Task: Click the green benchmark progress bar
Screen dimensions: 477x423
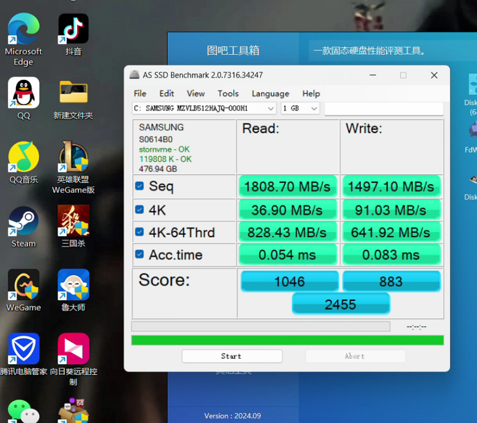Action: pos(287,340)
